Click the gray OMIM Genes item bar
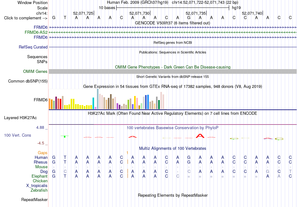The height and width of the screenshot is (207, 297). click(173, 71)
